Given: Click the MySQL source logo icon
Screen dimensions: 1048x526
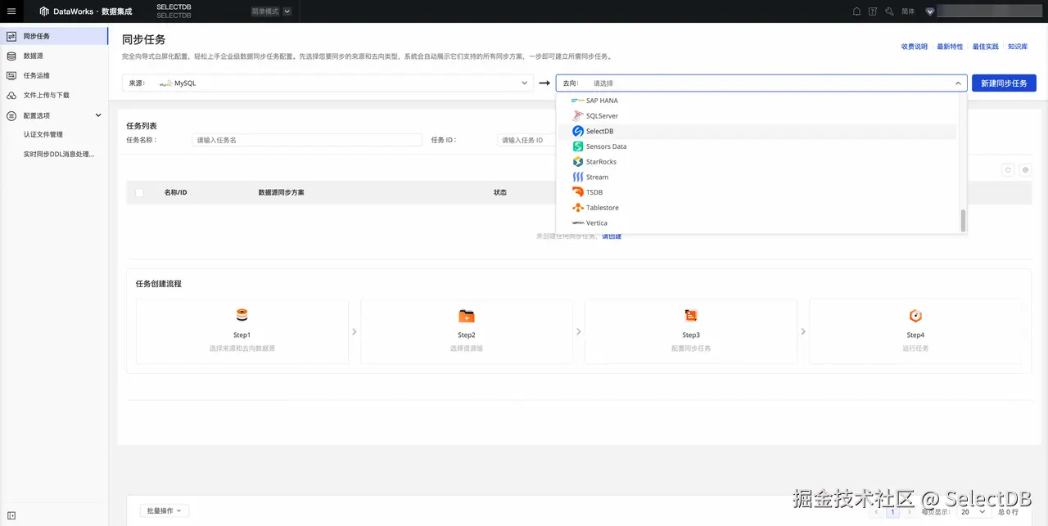Looking at the screenshot, I should click(165, 83).
